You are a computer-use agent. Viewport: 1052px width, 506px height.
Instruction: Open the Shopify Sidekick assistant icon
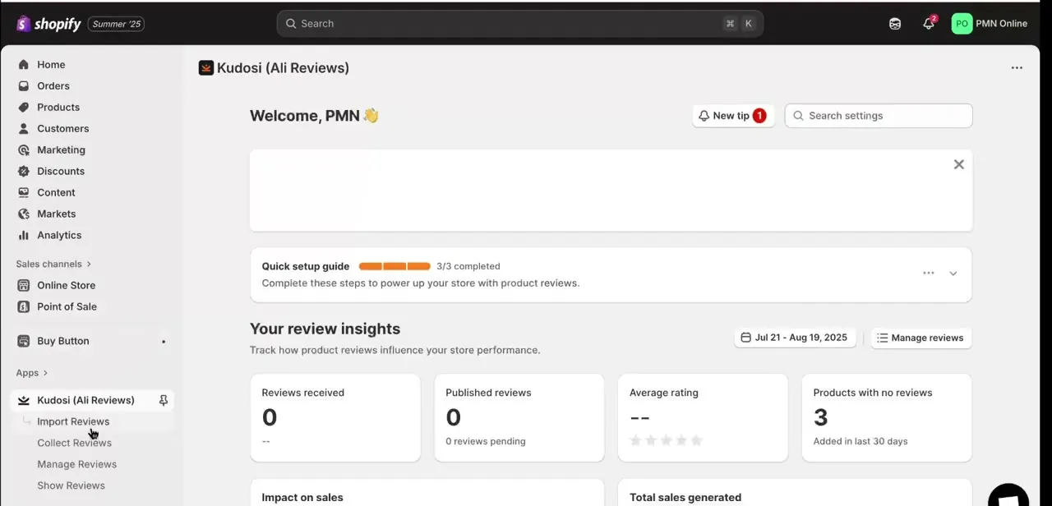tap(895, 24)
